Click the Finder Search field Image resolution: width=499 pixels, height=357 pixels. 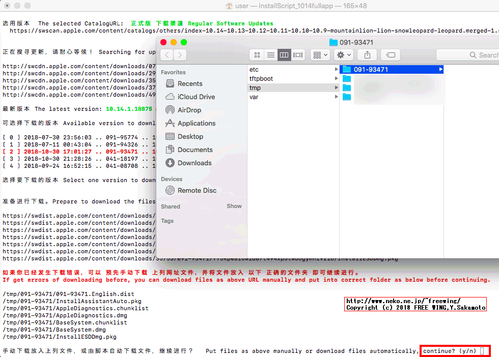point(468,55)
